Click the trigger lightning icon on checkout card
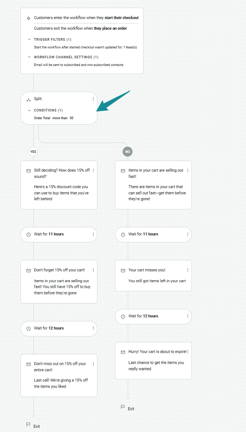Viewport: 246px width, 432px height. 29,18
